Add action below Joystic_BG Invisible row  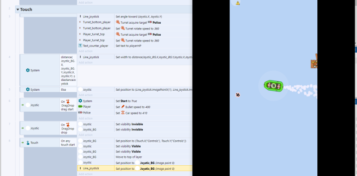pos(86,135)
